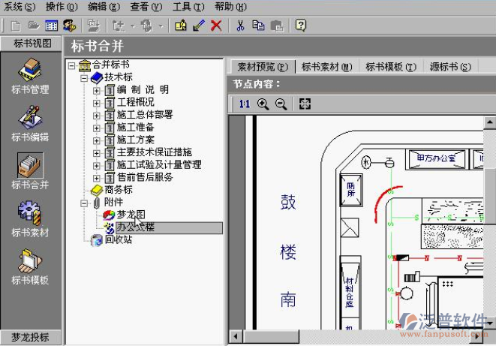Select the 梦龙图 attachment item
The height and width of the screenshot is (346, 496).
click(131, 215)
